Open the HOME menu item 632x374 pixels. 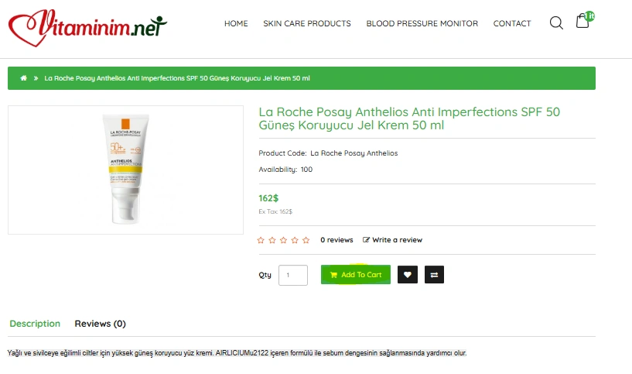click(236, 23)
